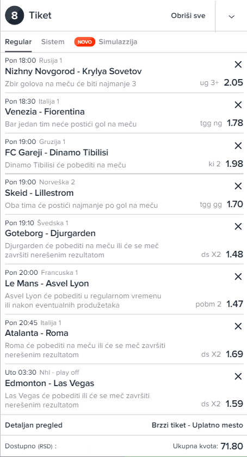Remove Nizhny Novgorod - Krylya Sovetov bet
The width and height of the screenshot is (247, 457).
pos(238,64)
